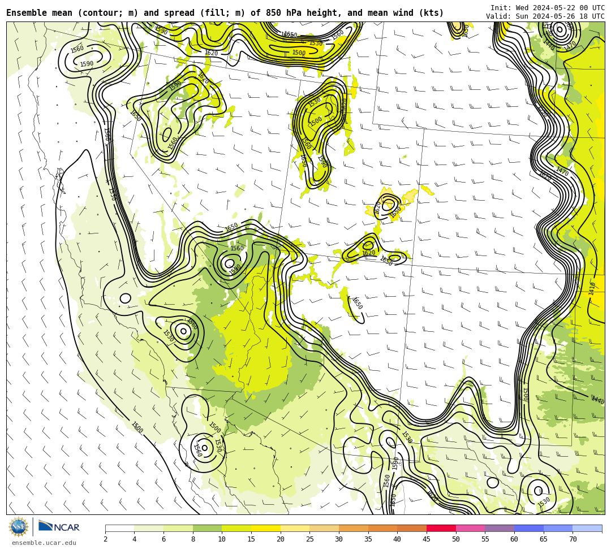Image resolution: width=611 pixels, height=550 pixels.
Task: Pick the white 2–4 m legend swatch
Action: pyautogui.click(x=119, y=528)
